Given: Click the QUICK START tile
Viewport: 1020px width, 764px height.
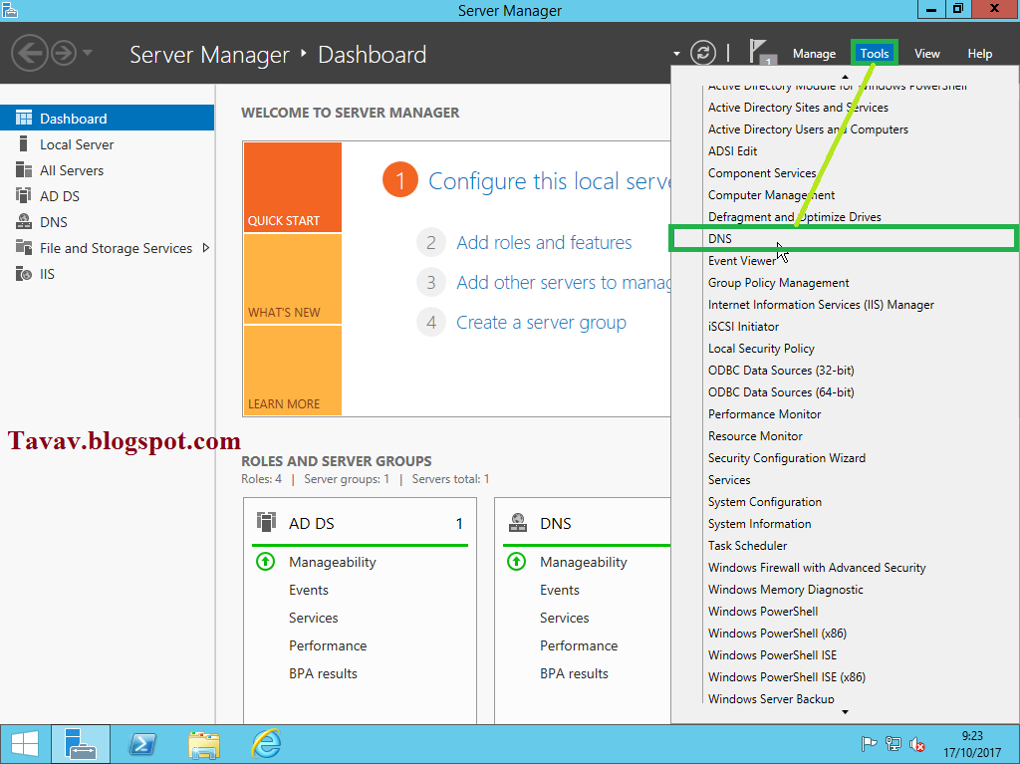Looking at the screenshot, I should [x=293, y=187].
